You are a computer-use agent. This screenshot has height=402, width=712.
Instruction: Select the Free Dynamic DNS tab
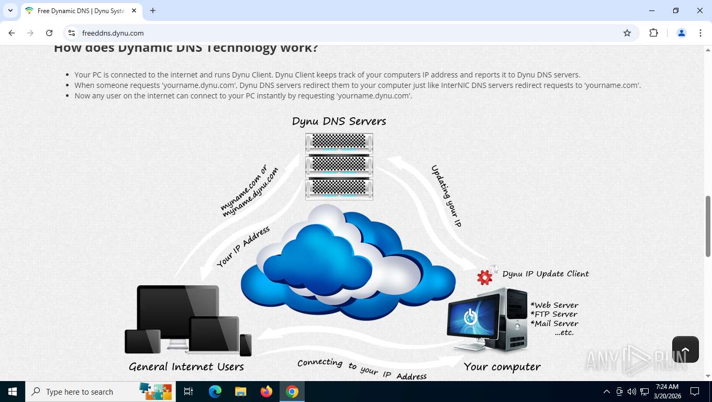(81, 10)
